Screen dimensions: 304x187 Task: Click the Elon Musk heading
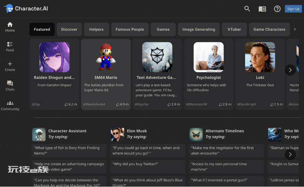coord(137,131)
